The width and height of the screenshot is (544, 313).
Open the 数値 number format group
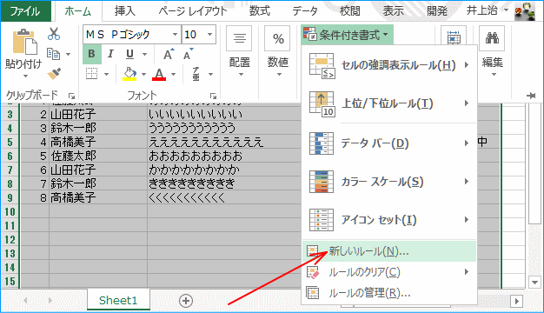(277, 52)
